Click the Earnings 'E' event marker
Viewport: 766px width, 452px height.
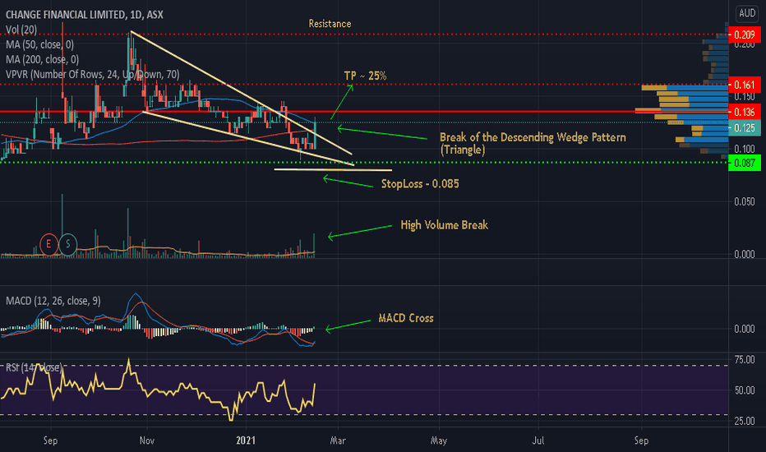click(x=48, y=244)
